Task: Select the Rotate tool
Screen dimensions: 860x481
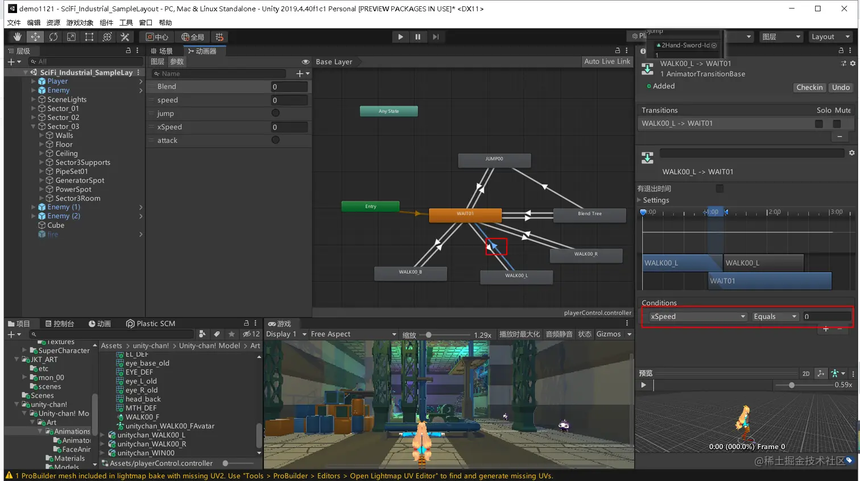Action: point(53,37)
